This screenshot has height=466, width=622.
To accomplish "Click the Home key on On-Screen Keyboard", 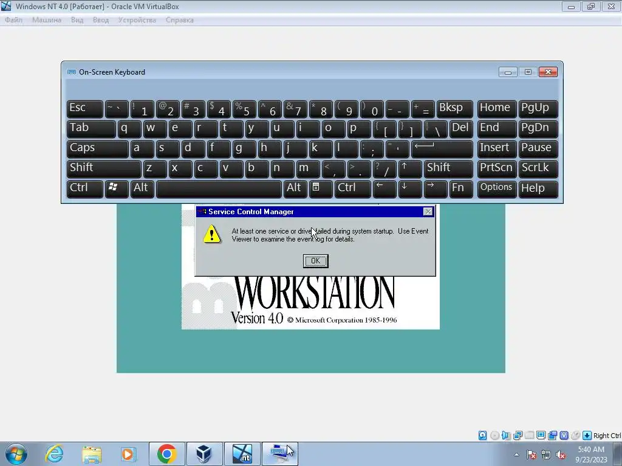I will pyautogui.click(x=496, y=109).
